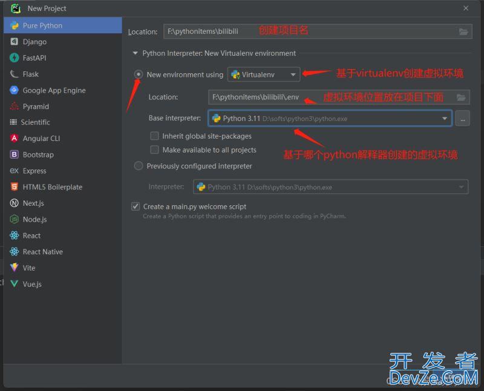Select the React Native icon
484x391 pixels.
(x=14, y=251)
